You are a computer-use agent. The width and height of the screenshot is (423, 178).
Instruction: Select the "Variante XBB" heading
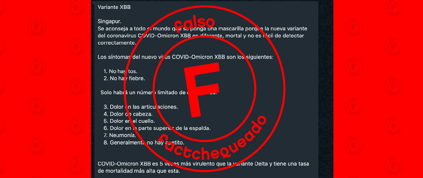click(x=114, y=7)
